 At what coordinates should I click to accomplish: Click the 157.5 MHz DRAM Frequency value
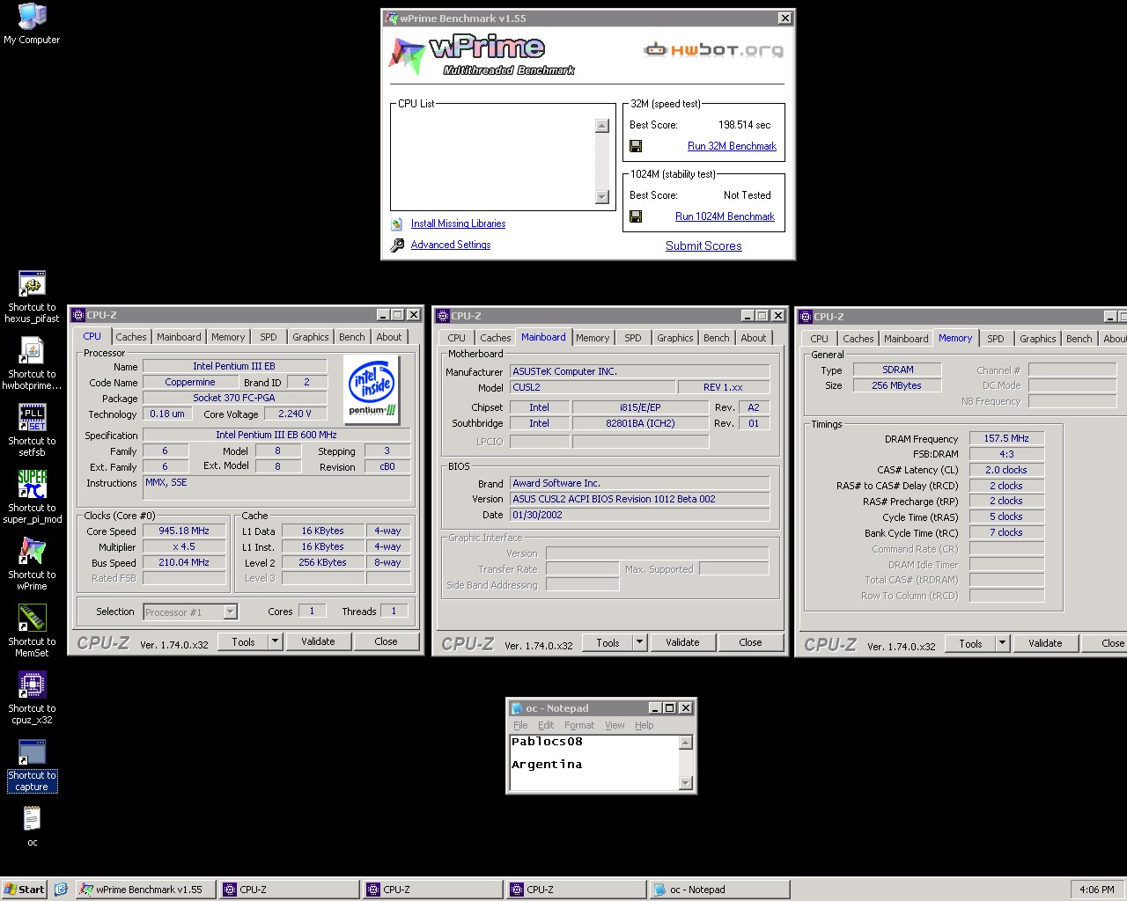click(x=1006, y=438)
